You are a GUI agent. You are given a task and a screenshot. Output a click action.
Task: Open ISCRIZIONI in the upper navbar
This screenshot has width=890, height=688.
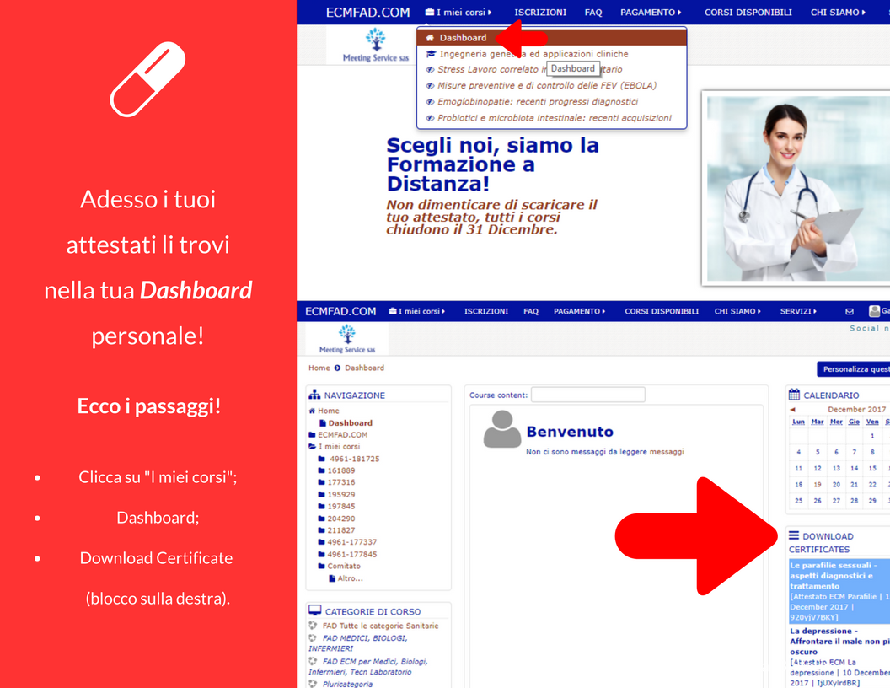point(539,13)
